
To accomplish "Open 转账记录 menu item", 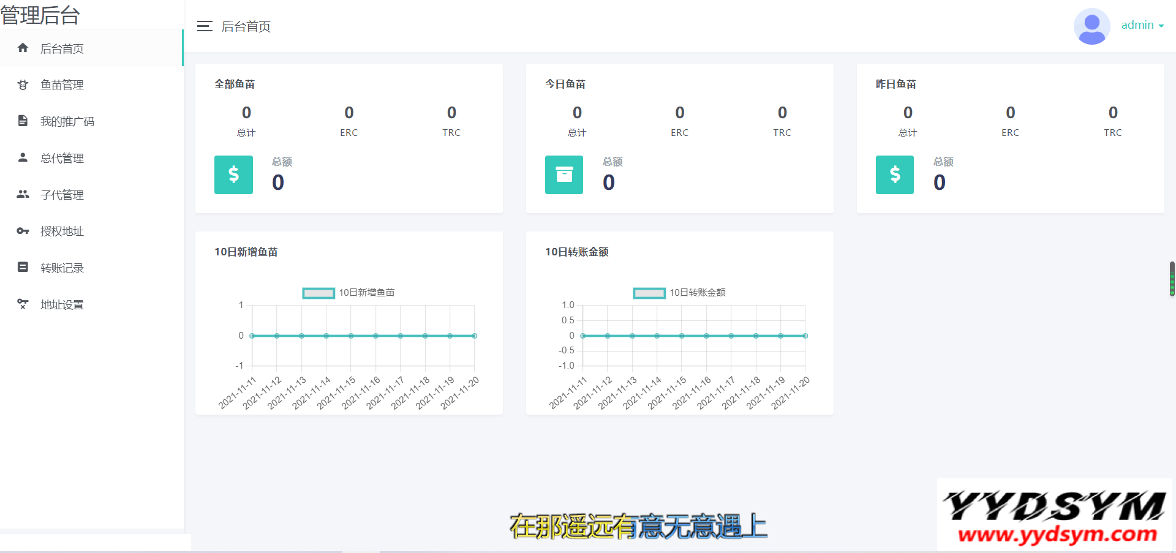I will 62,268.
